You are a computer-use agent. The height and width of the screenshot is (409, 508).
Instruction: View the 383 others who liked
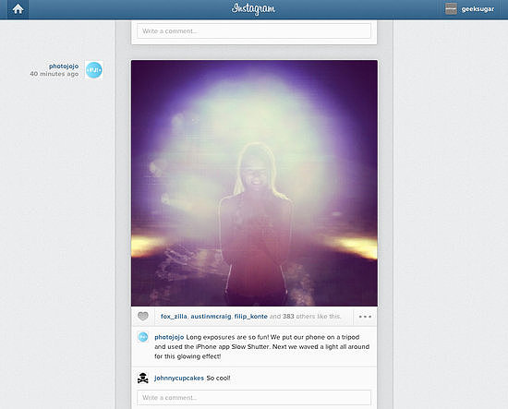pos(311,317)
